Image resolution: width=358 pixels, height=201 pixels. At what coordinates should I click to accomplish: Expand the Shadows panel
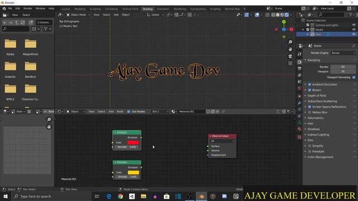click(313, 129)
